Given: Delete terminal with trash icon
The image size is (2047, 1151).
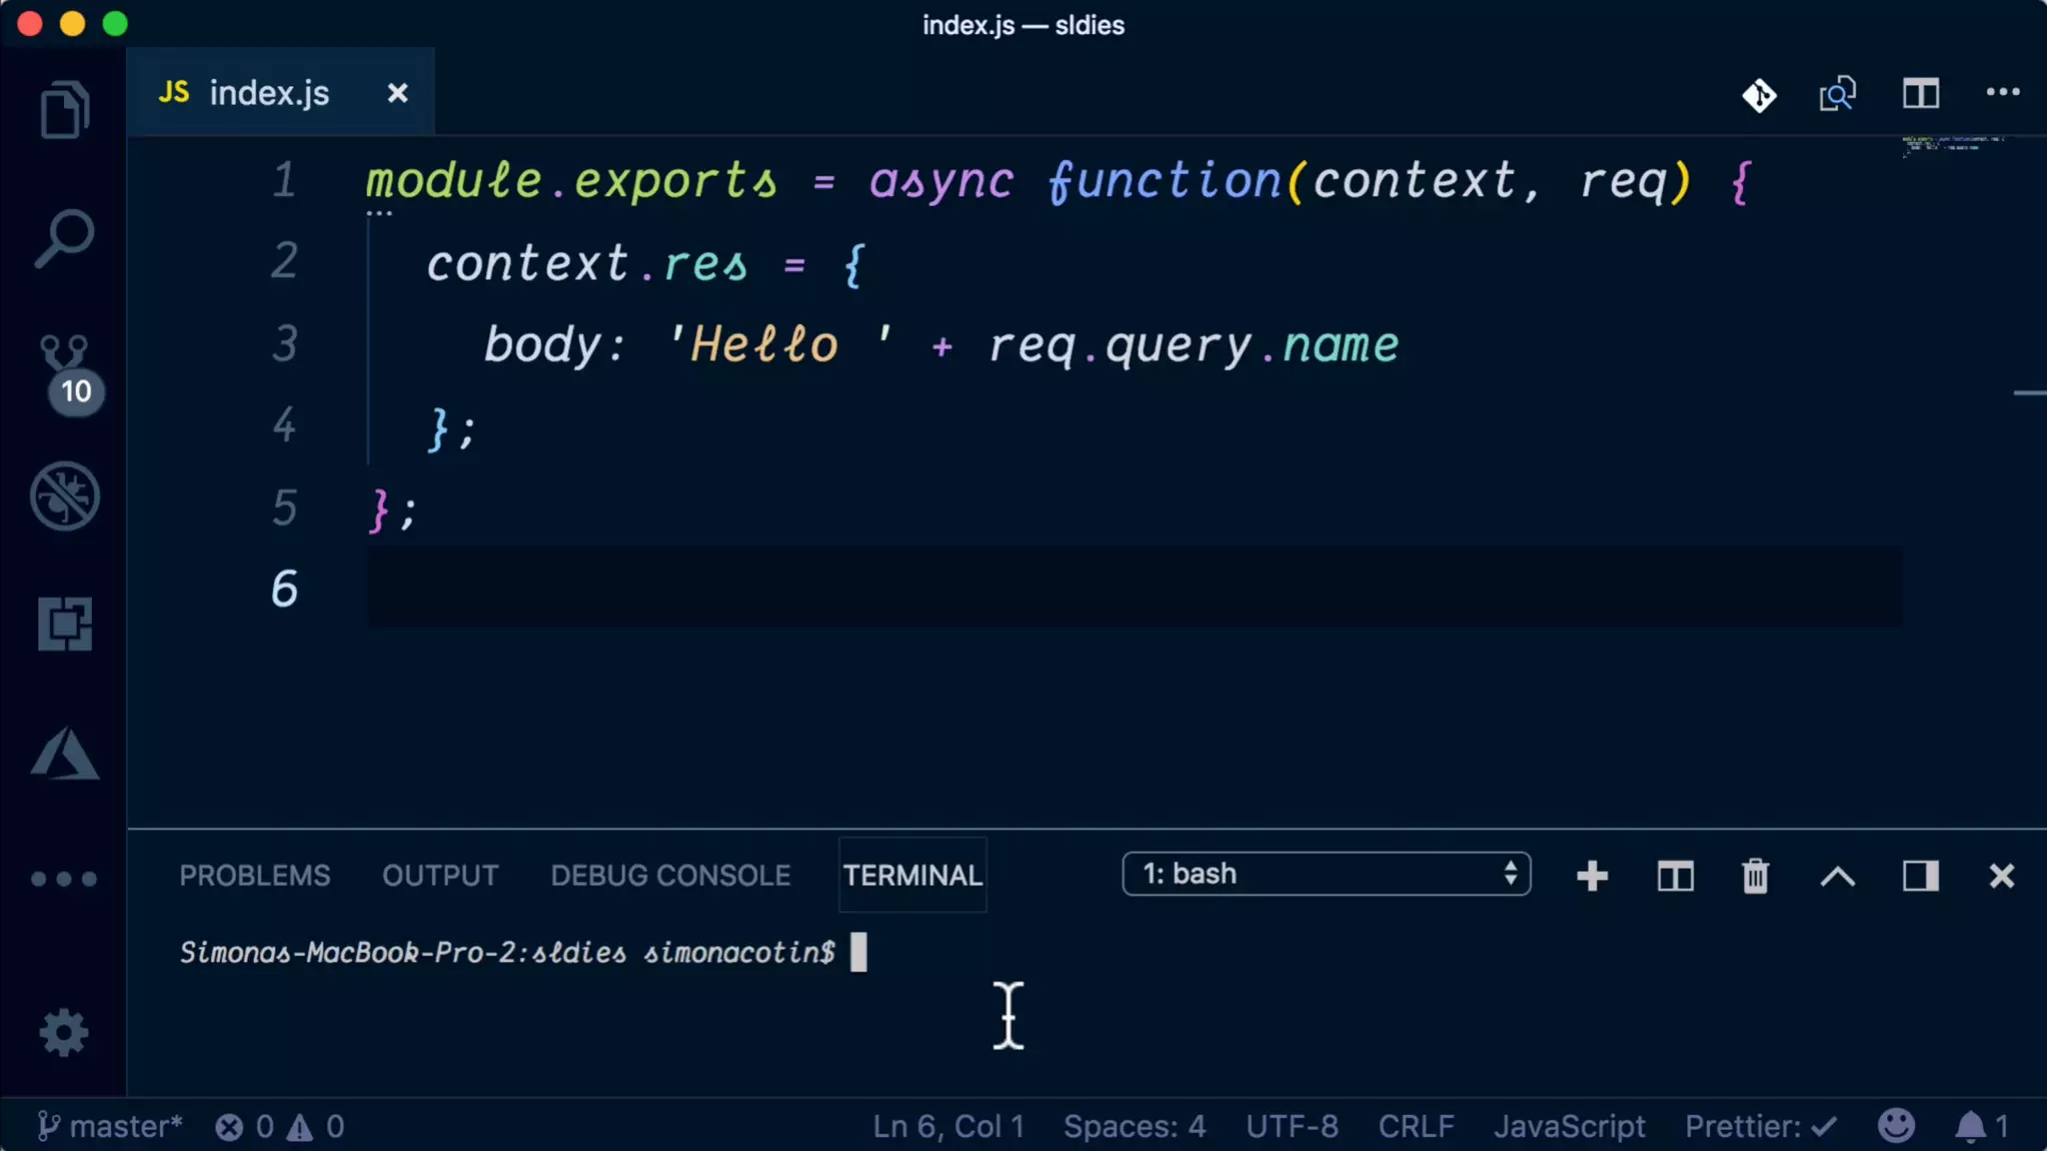Looking at the screenshot, I should (x=1755, y=876).
